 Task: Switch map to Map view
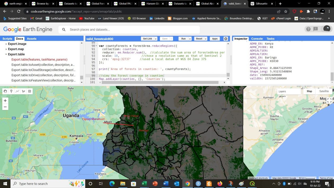309,91
